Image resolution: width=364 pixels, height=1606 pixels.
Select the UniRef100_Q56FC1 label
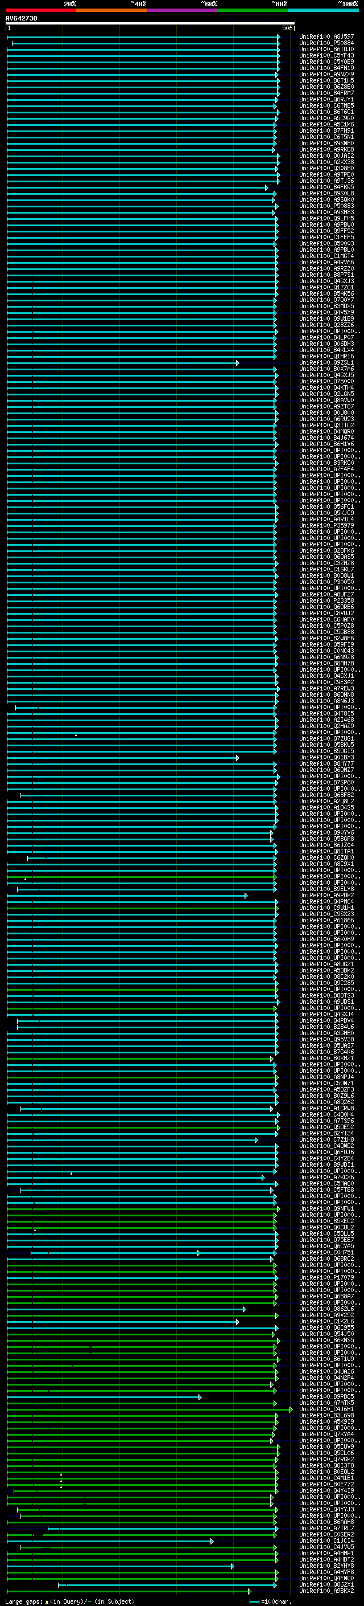pos(326,507)
